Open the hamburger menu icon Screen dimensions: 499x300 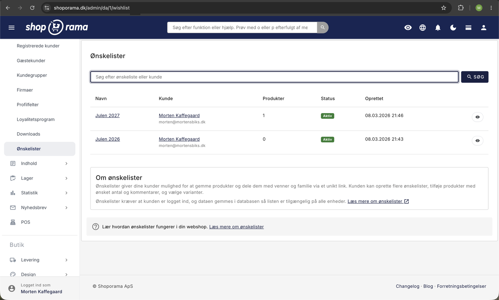[11, 27]
